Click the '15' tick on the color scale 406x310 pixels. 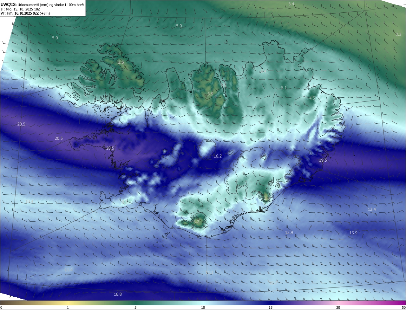pyautogui.click(x=271, y=307)
